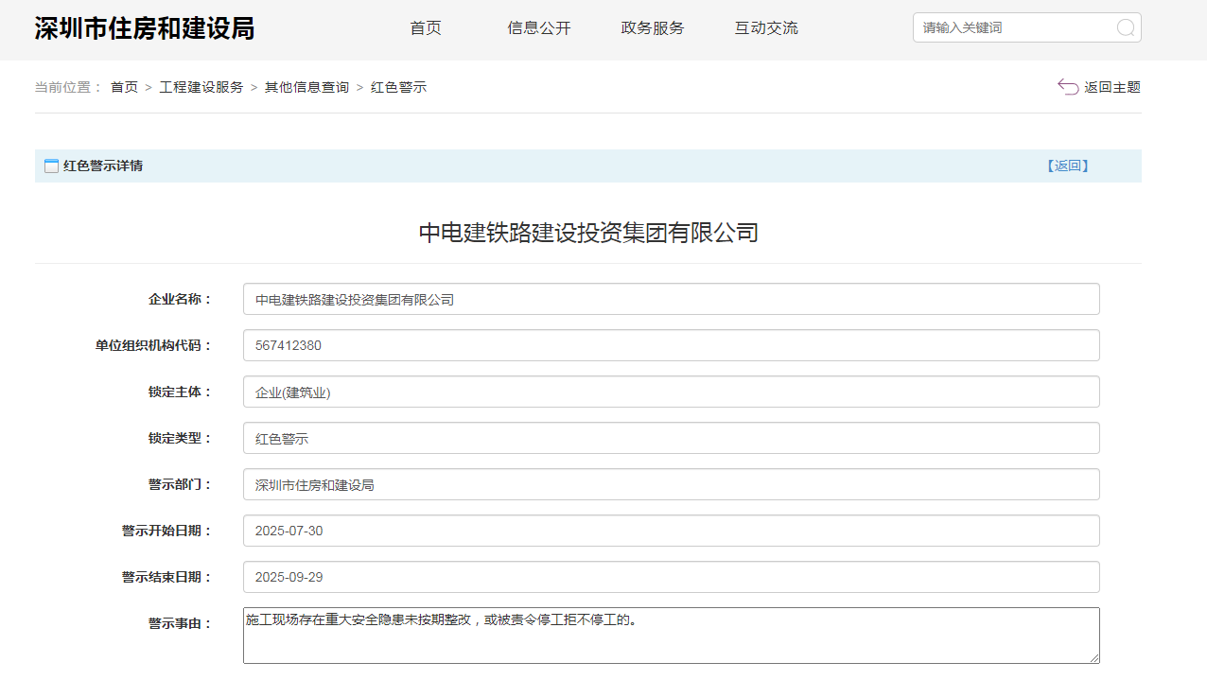Viewport: 1207px width, 680px height.
Task: Click the 【返回】 link
Action: coord(1068,166)
